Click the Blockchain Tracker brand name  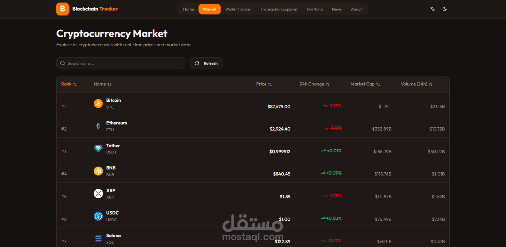click(95, 9)
